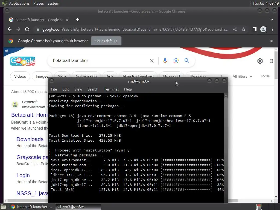Click the betacraft launcher search field
This screenshot has height=210, width=280.
100,61
